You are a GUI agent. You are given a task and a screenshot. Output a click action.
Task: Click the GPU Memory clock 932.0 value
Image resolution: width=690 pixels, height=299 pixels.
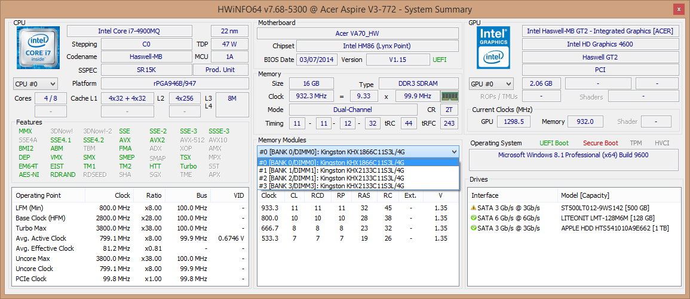584,122
